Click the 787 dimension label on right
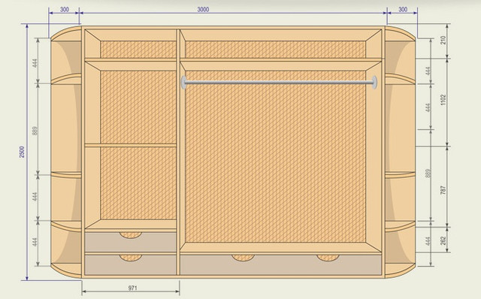Viewport: 481px width, 299px height. (x=443, y=190)
